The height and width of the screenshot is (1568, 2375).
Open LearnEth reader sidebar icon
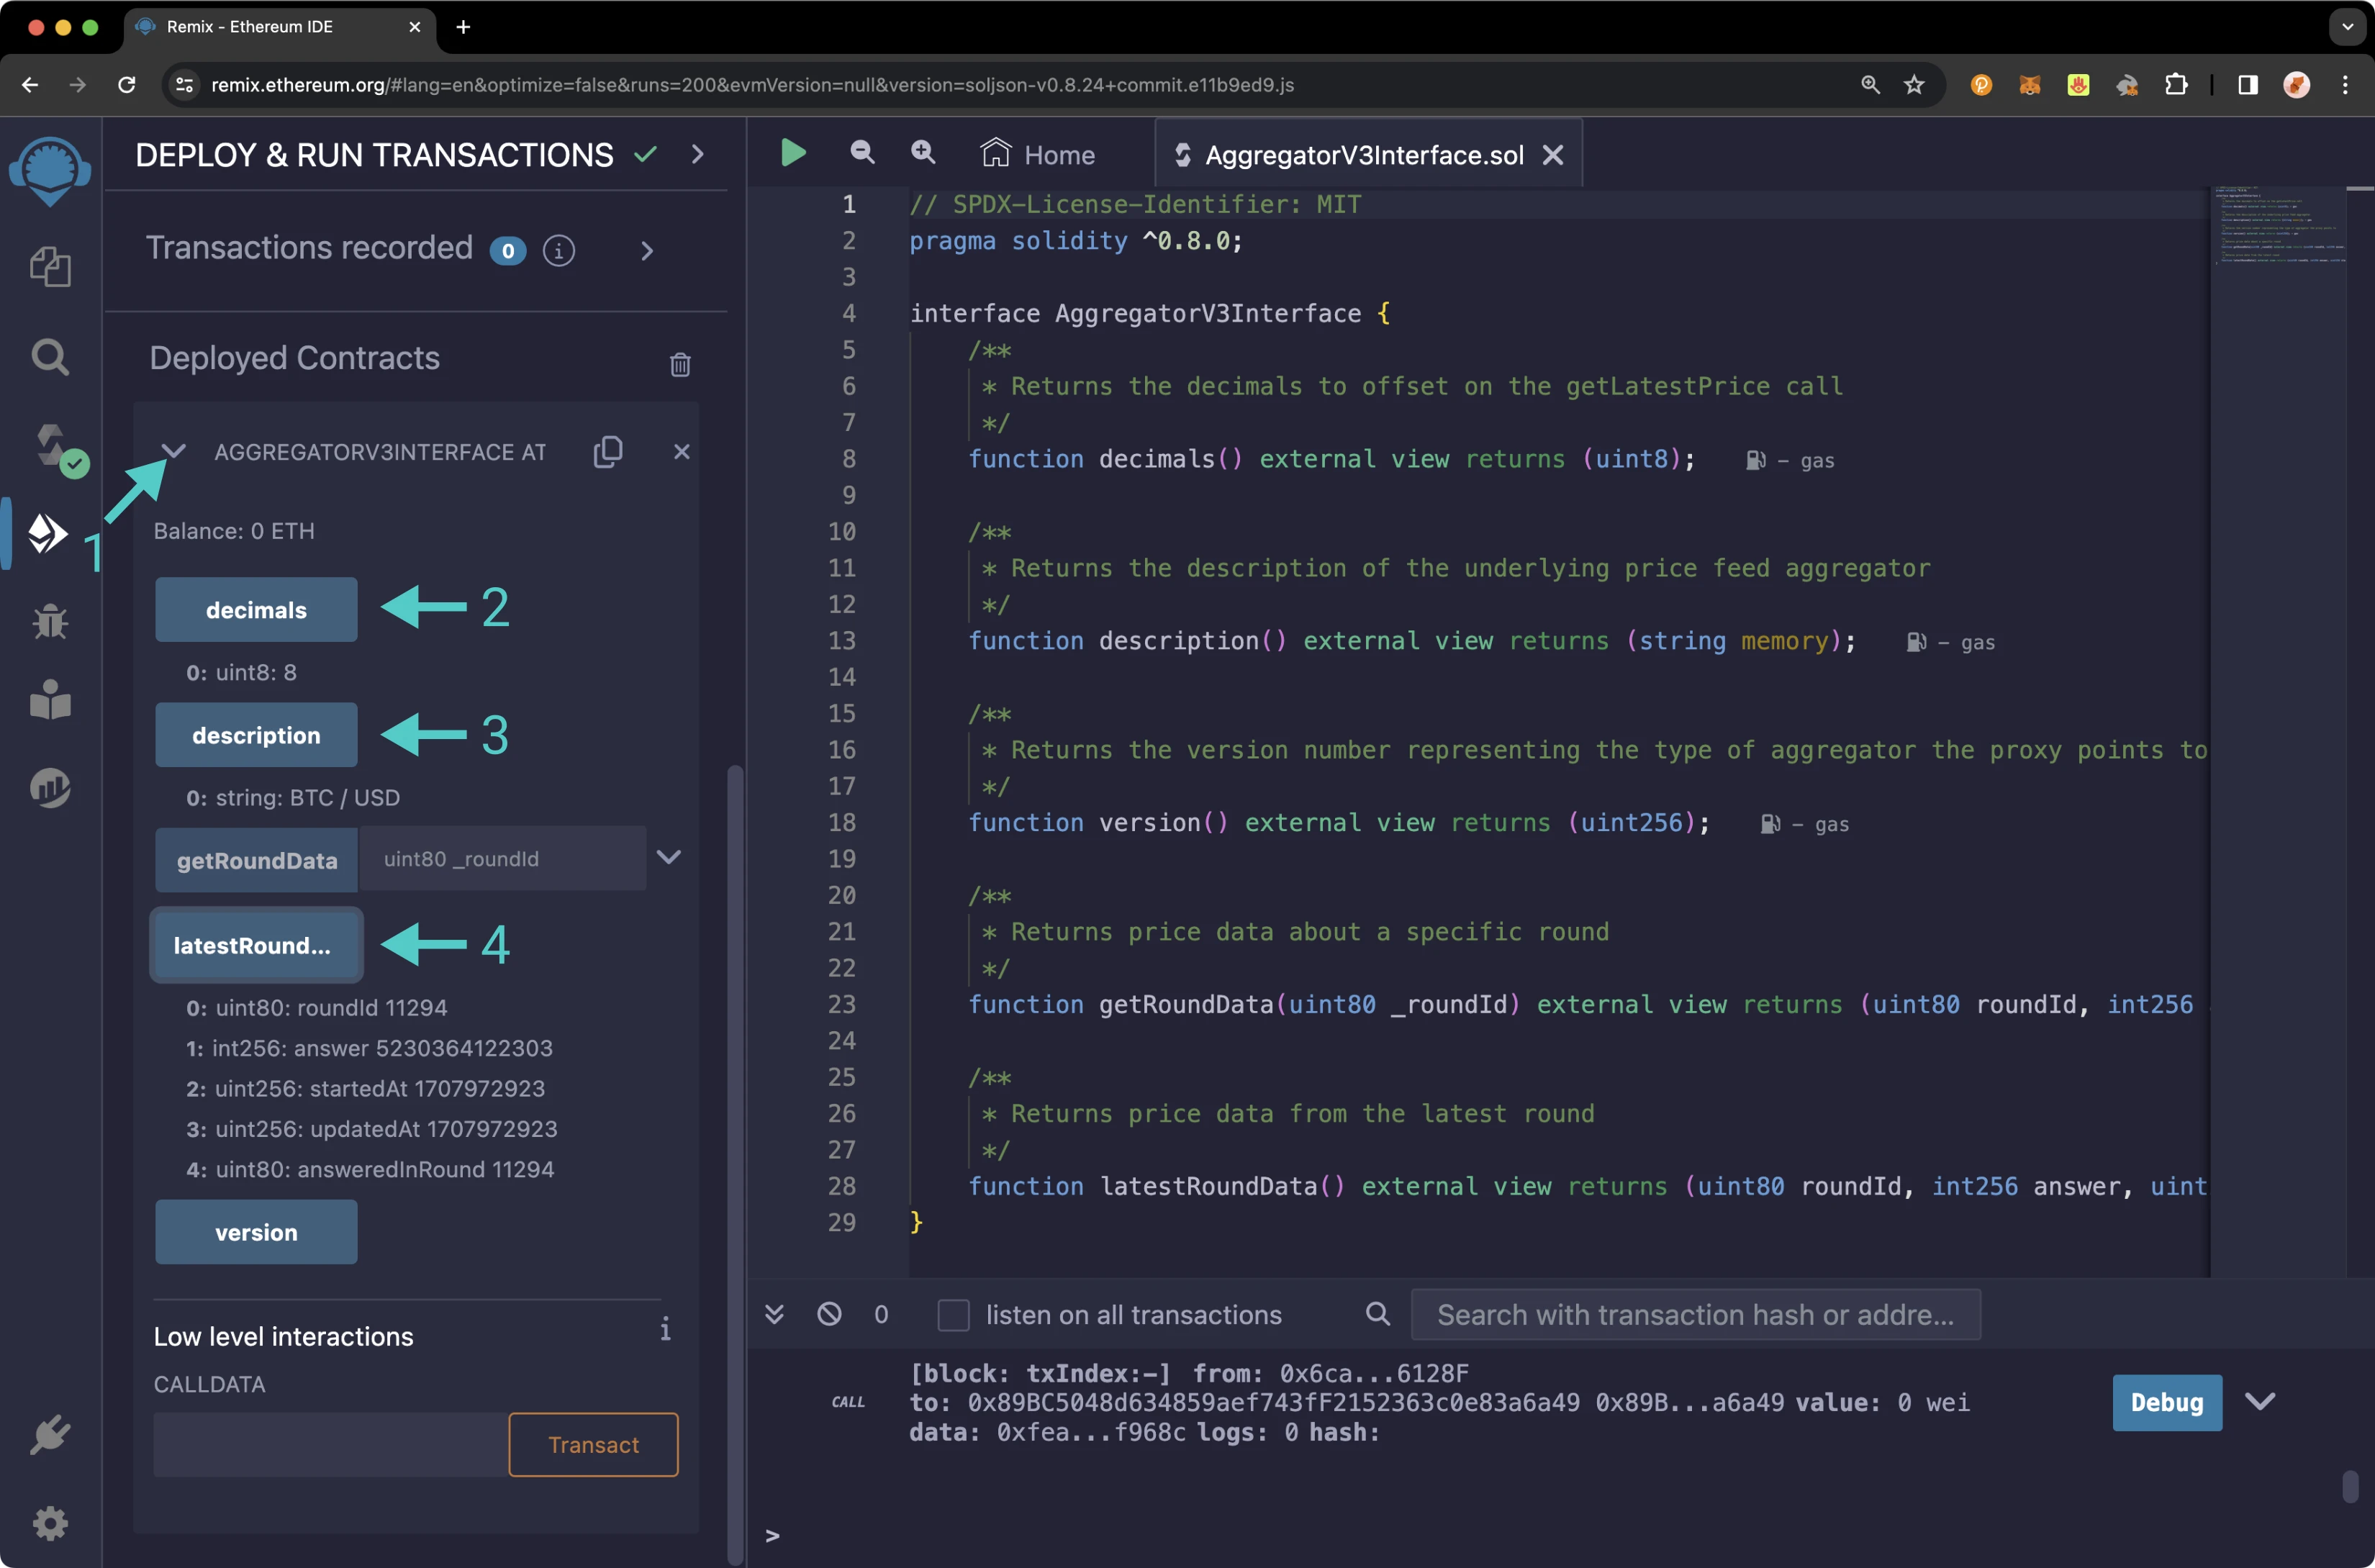coord(50,699)
